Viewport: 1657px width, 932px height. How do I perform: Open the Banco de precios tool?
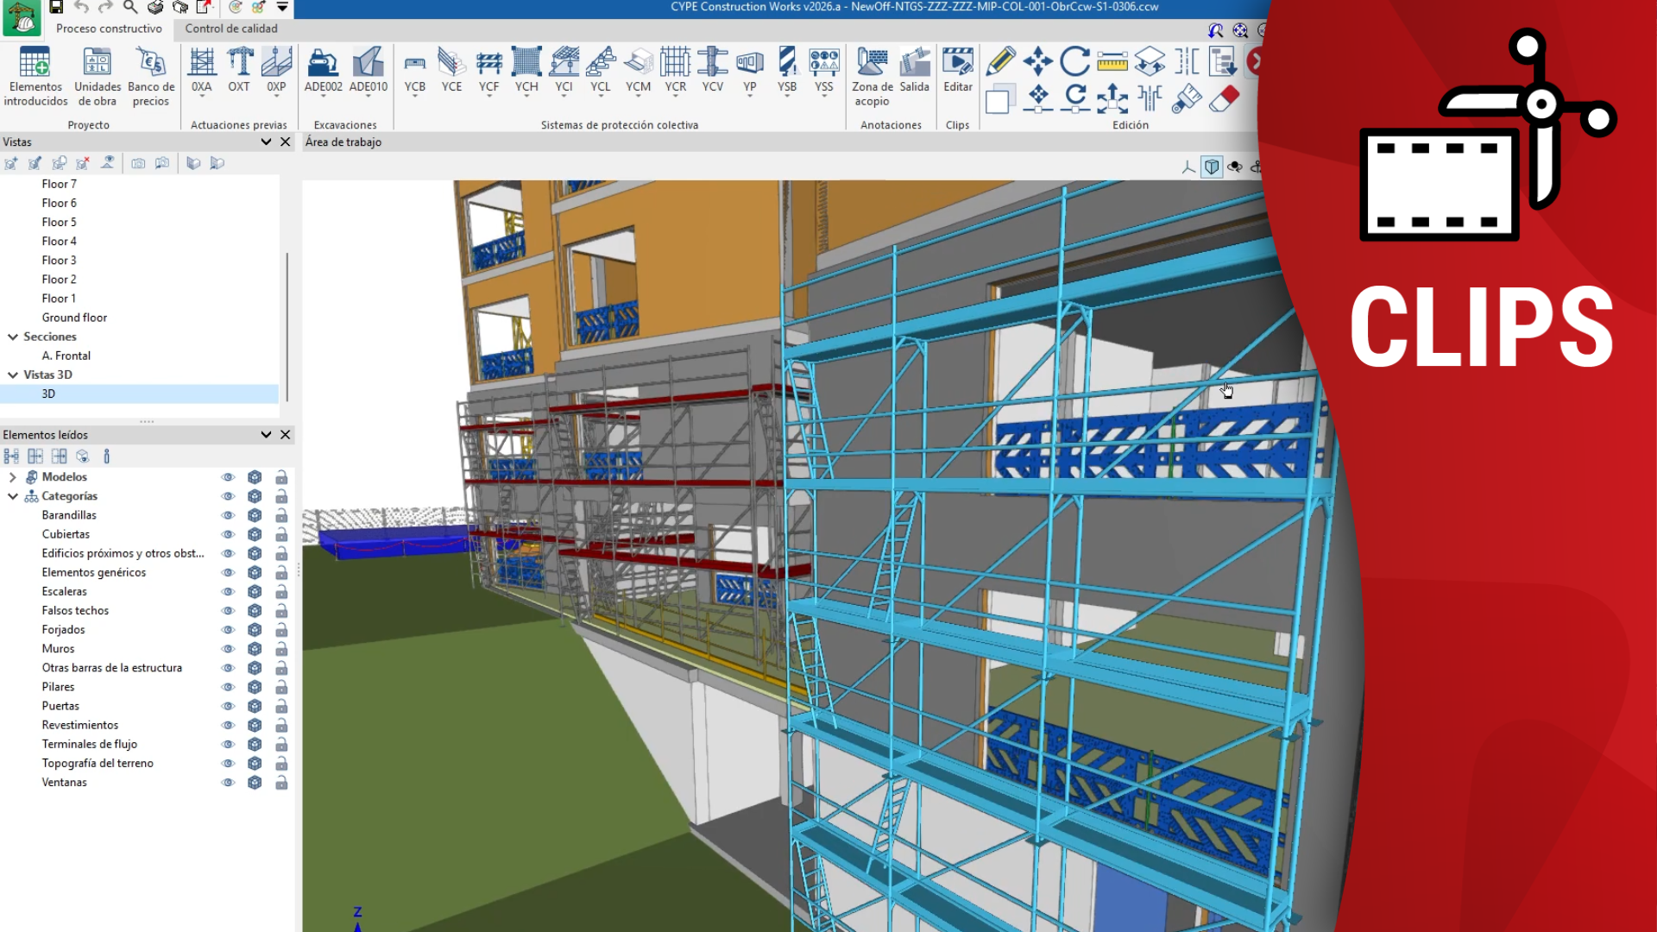(x=150, y=76)
